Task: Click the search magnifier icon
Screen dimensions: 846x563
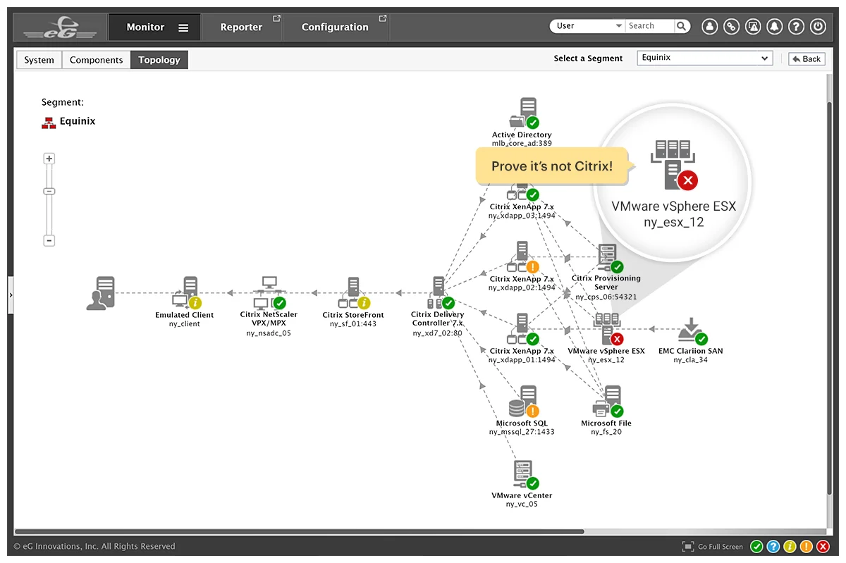Action: click(x=682, y=26)
